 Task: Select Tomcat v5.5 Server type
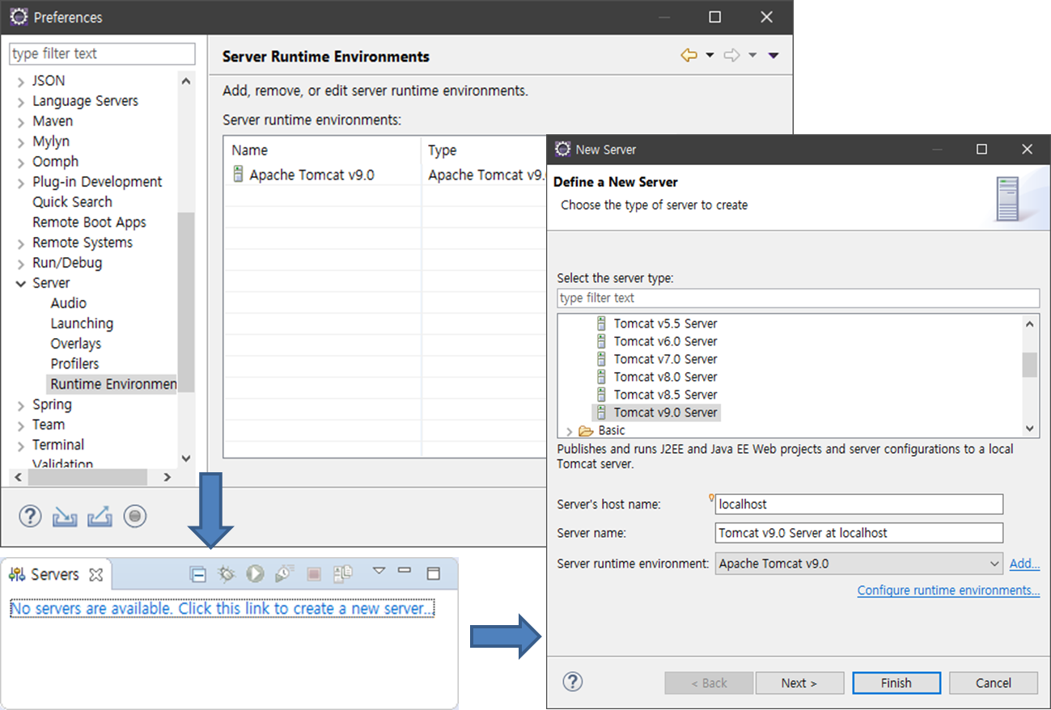[x=665, y=323]
